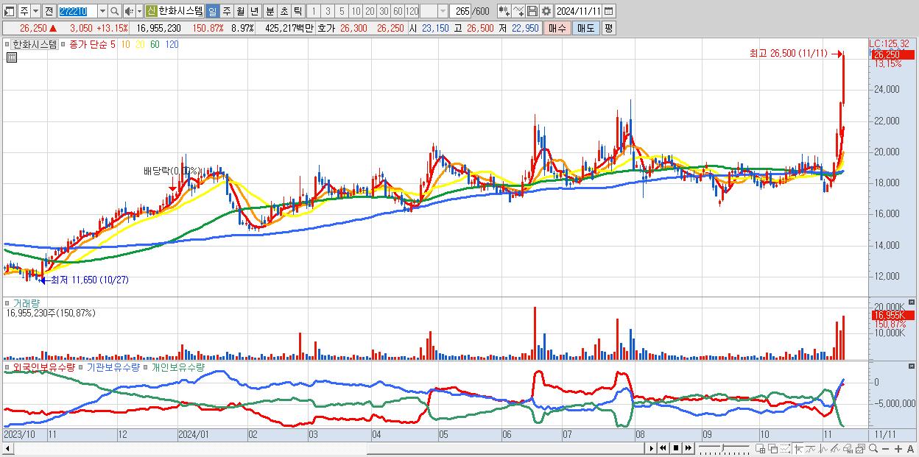Click the 매수 buy button
This screenshot has width=919, height=457.
click(557, 28)
